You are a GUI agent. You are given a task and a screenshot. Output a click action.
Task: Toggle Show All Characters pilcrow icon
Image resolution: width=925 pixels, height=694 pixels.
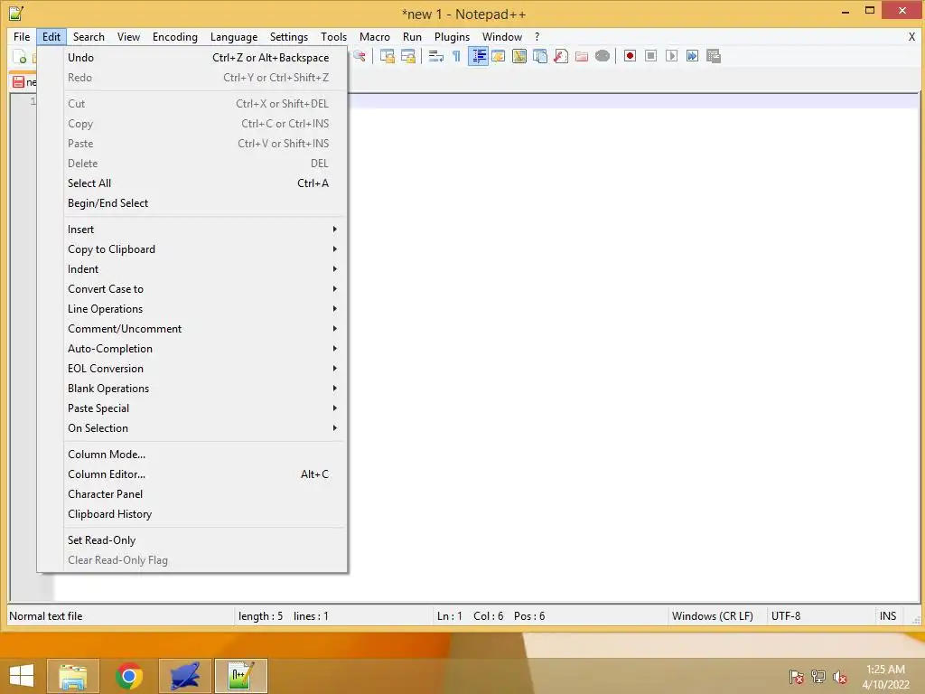[x=456, y=56]
